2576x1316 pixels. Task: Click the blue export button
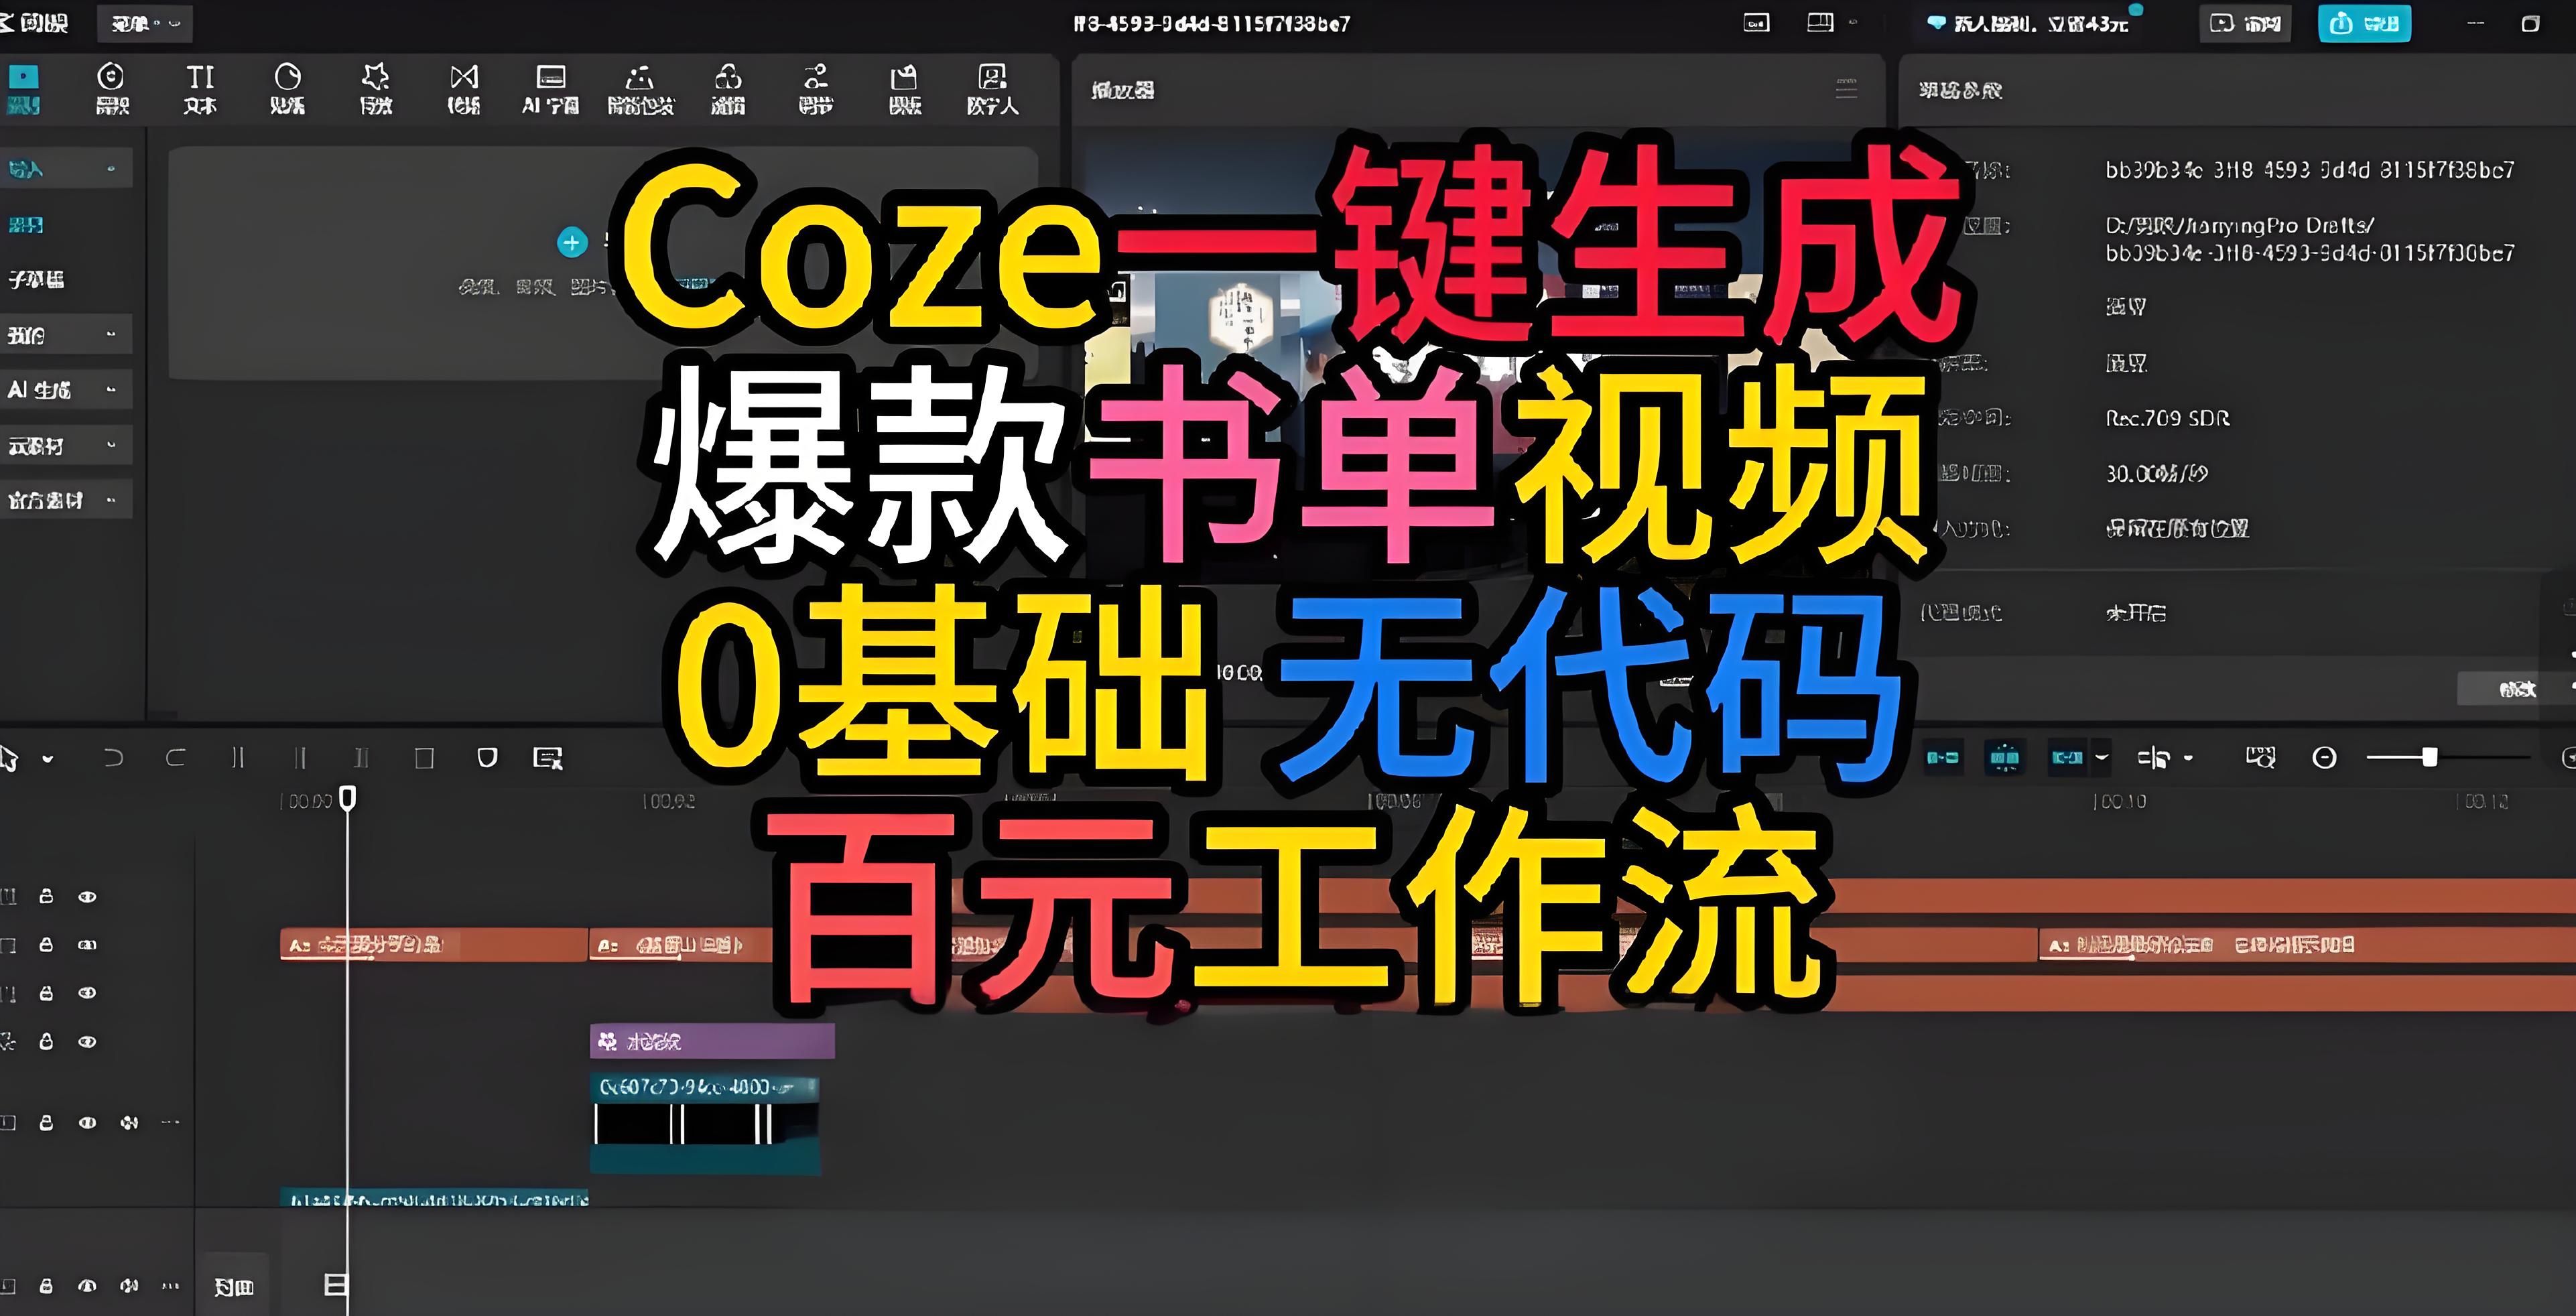2364,23
